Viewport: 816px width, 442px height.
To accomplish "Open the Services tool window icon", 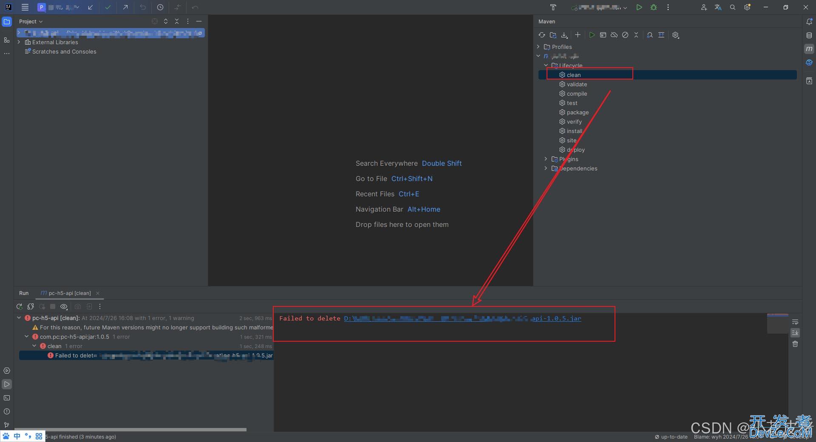I will (x=7, y=371).
